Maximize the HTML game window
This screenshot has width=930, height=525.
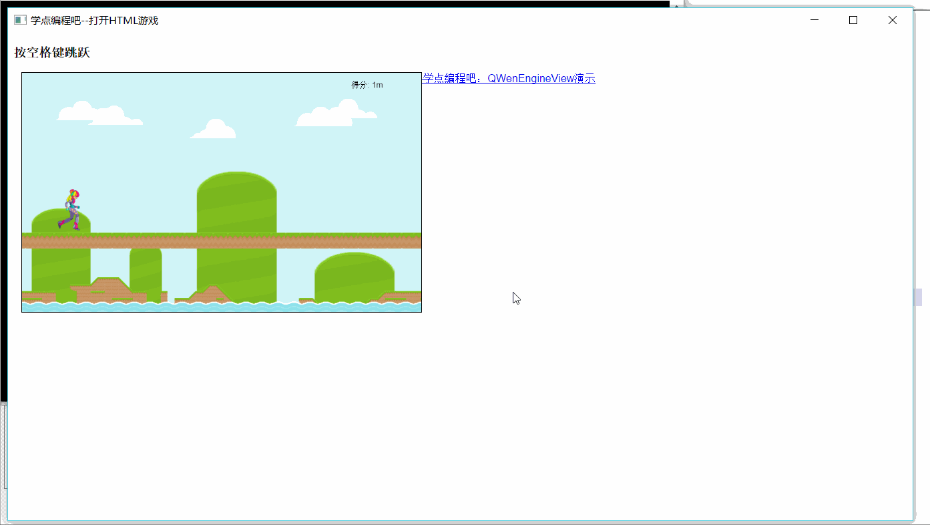tap(853, 20)
